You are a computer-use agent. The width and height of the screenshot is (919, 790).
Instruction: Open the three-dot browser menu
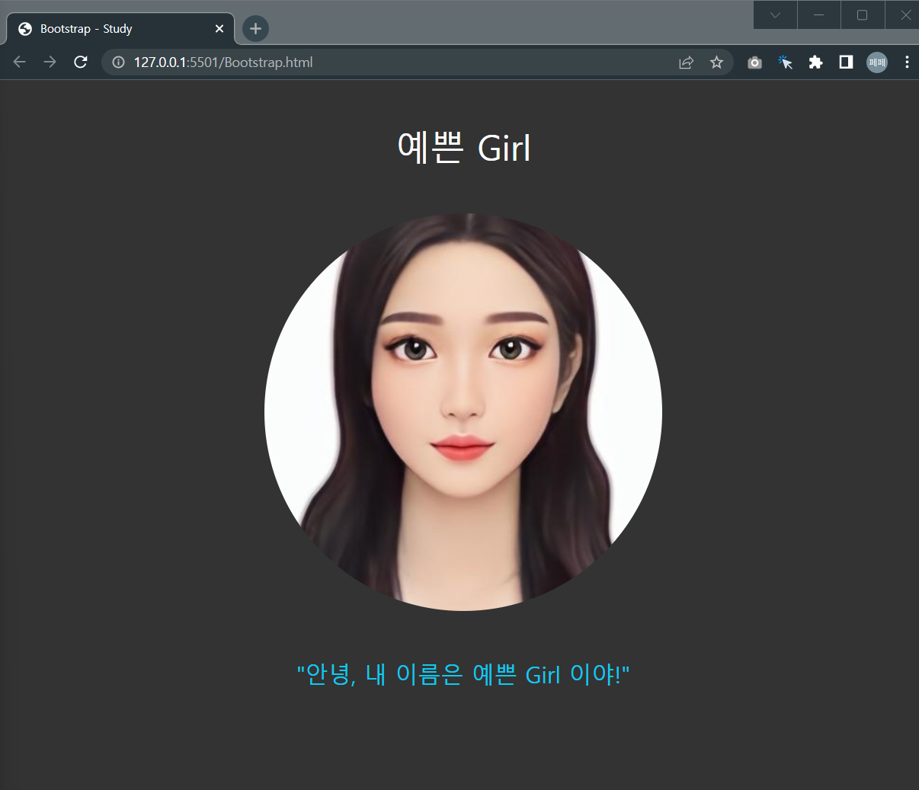point(907,62)
